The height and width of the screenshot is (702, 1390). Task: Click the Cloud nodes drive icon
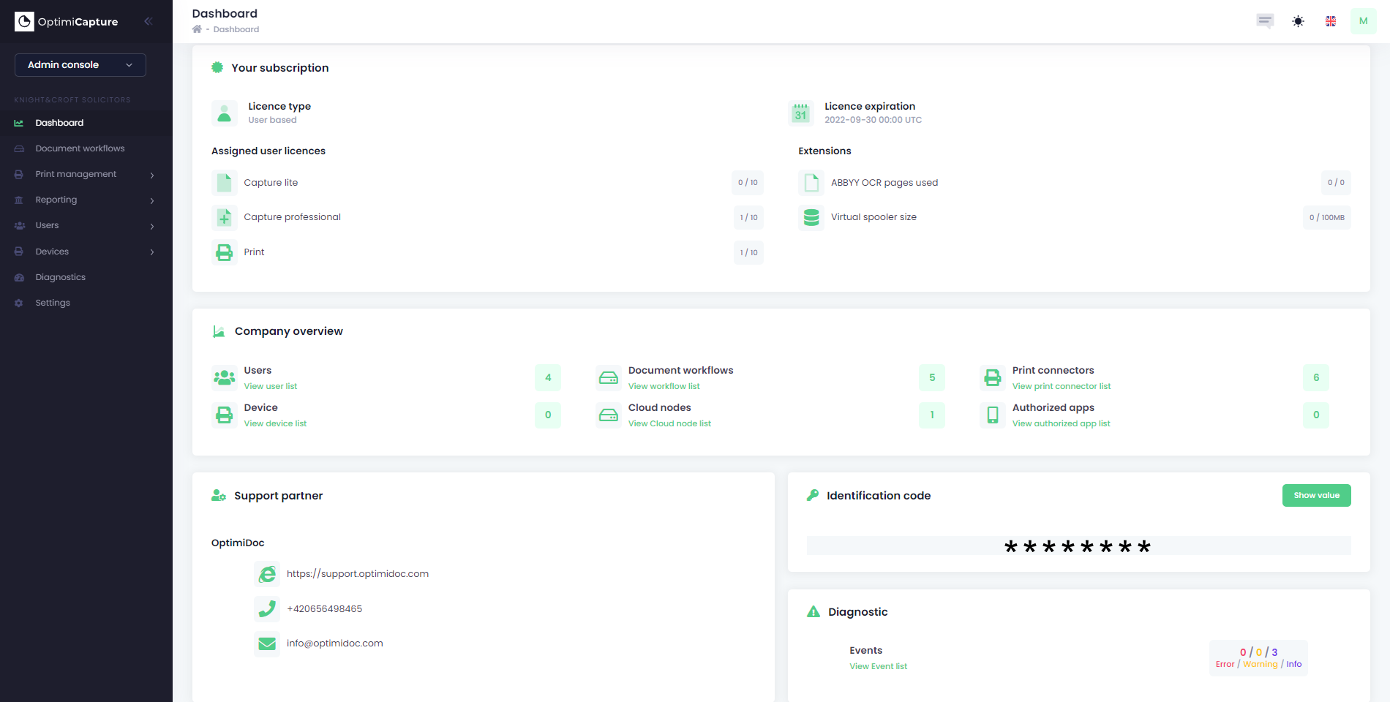pos(609,415)
